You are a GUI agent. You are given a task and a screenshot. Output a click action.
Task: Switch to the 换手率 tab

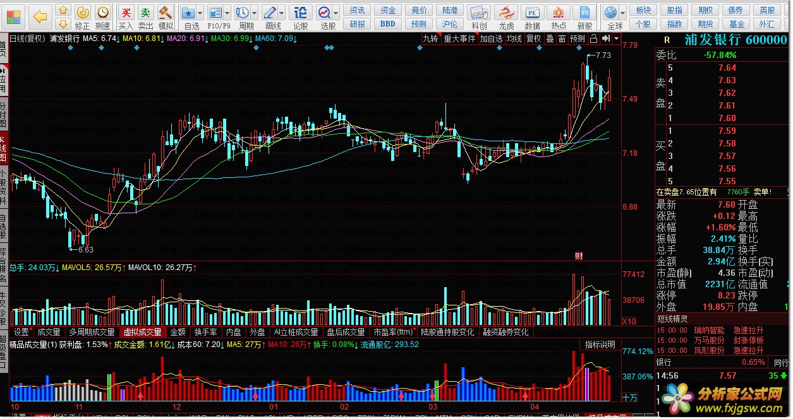tap(205, 332)
